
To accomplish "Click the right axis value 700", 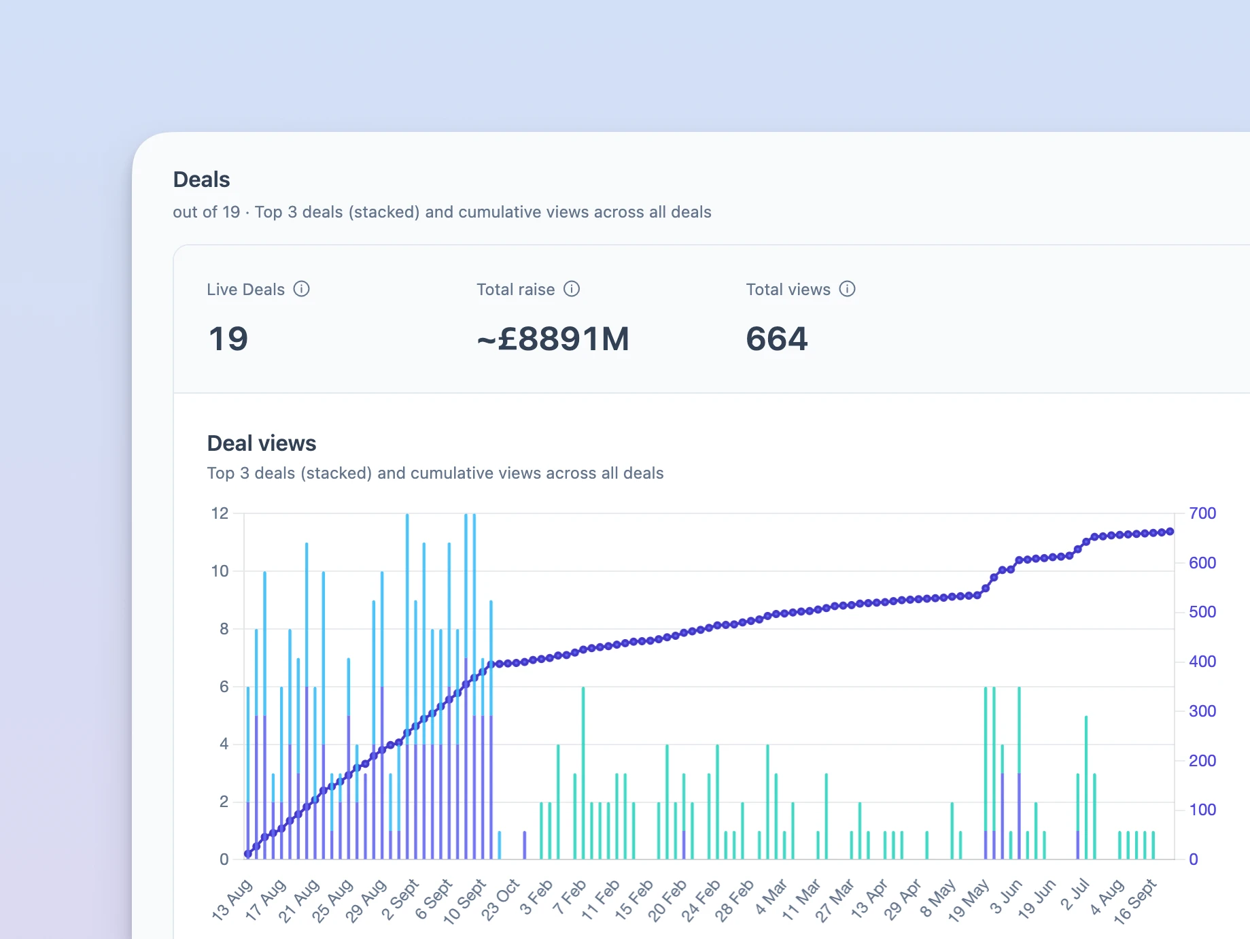I will coord(1202,513).
